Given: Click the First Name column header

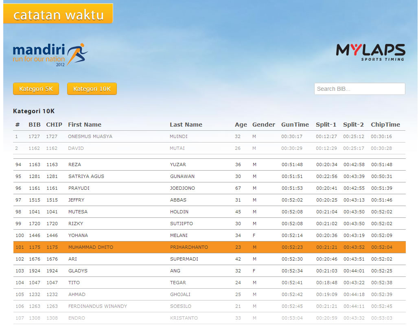Looking at the screenshot, I should click(x=85, y=125).
